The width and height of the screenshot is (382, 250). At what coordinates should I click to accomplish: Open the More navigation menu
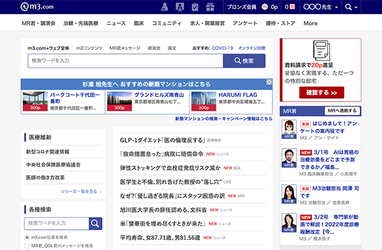tap(311, 23)
